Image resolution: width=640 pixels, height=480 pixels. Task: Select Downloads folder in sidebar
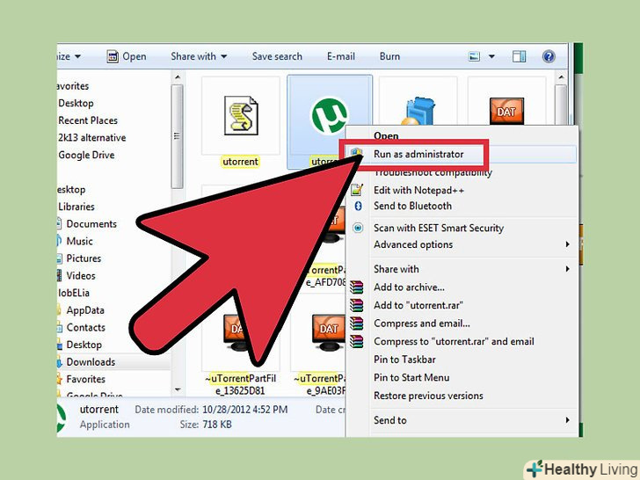click(x=91, y=361)
